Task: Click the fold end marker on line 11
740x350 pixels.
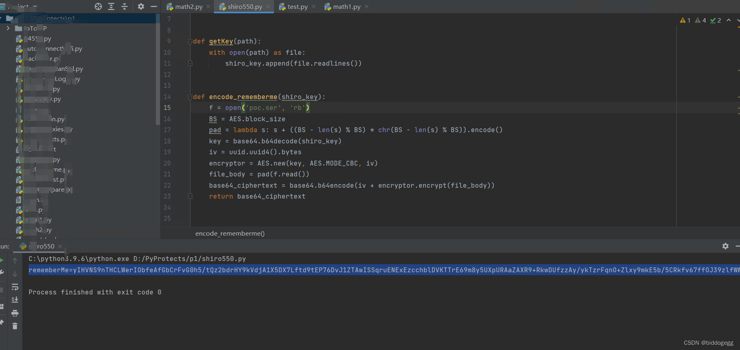Action: point(190,63)
